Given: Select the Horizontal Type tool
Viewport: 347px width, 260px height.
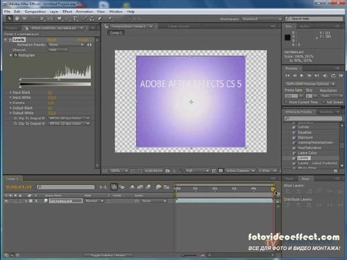Looking at the screenshot, I should click(x=75, y=19).
